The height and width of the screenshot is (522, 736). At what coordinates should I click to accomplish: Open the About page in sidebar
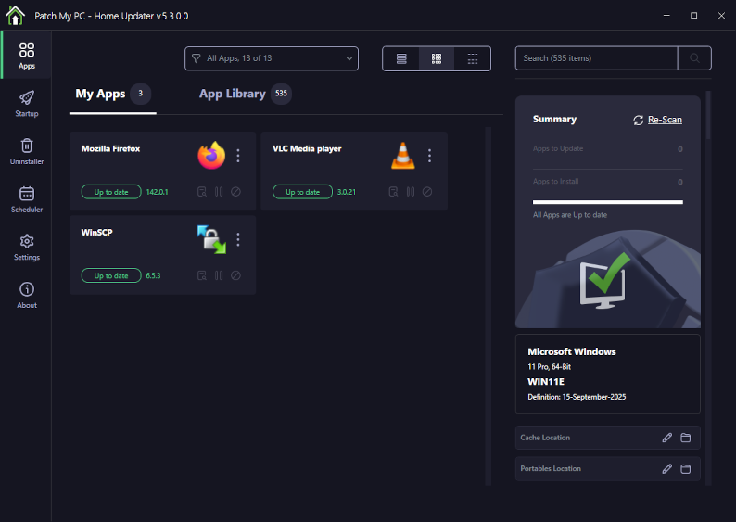[x=26, y=295]
